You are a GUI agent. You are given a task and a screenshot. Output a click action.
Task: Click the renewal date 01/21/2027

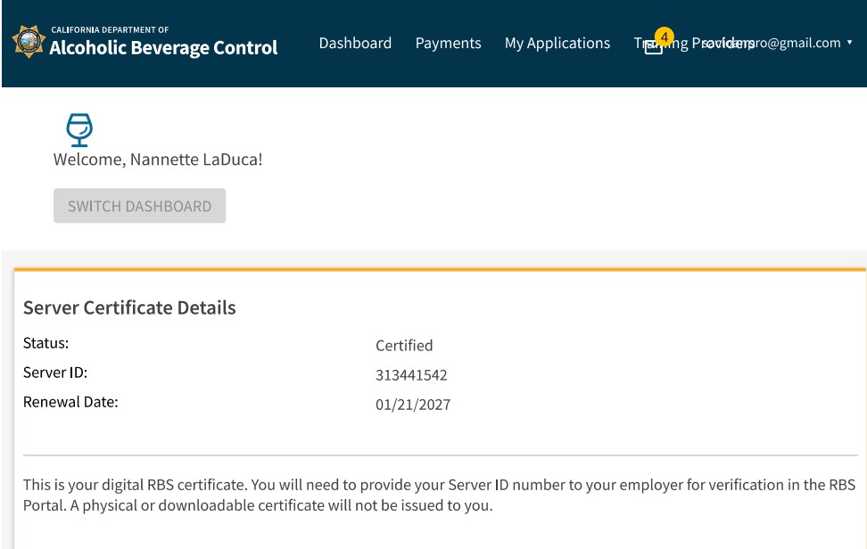[x=413, y=405]
